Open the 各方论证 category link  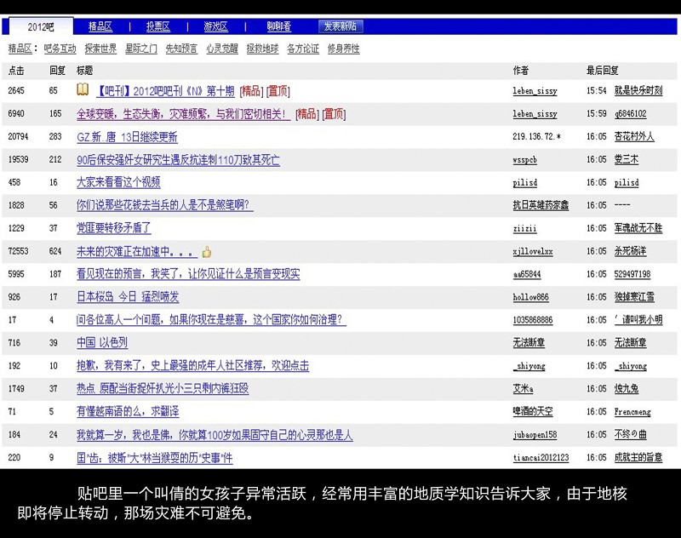click(x=303, y=49)
